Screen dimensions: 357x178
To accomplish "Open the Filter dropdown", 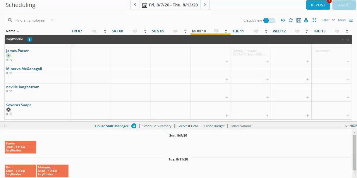I will (x=328, y=20).
